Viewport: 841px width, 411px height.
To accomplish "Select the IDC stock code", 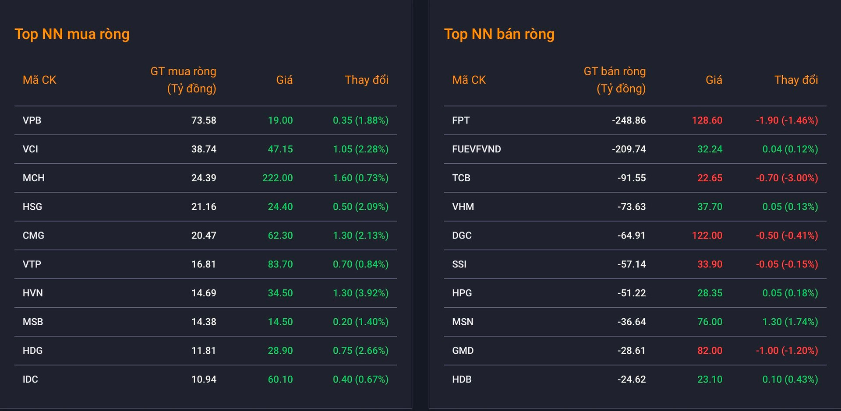I will coord(30,379).
